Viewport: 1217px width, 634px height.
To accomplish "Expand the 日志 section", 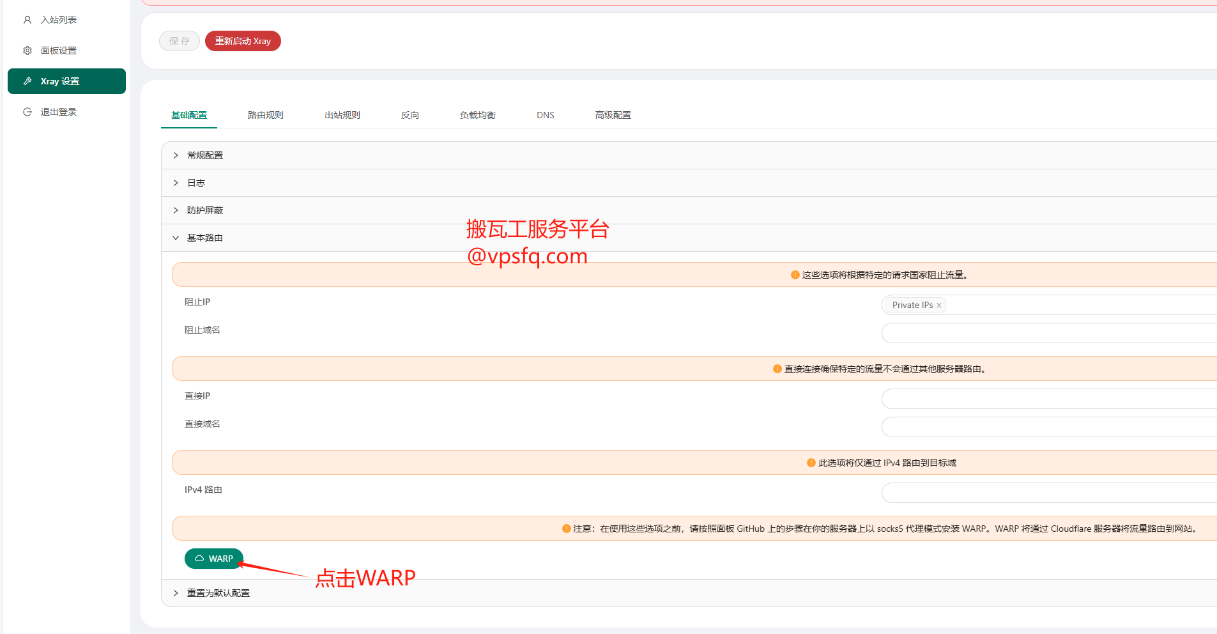I will [195, 183].
